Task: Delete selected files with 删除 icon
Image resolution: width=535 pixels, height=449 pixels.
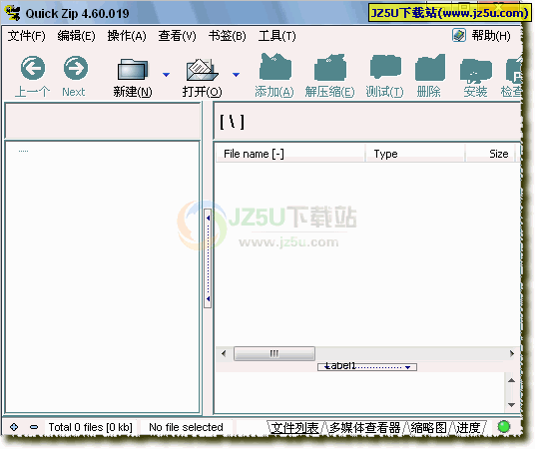Action: pyautogui.click(x=430, y=67)
